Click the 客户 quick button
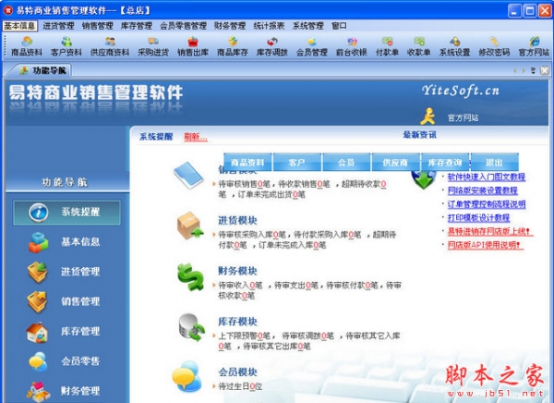The width and height of the screenshot is (554, 403). pyautogui.click(x=297, y=163)
